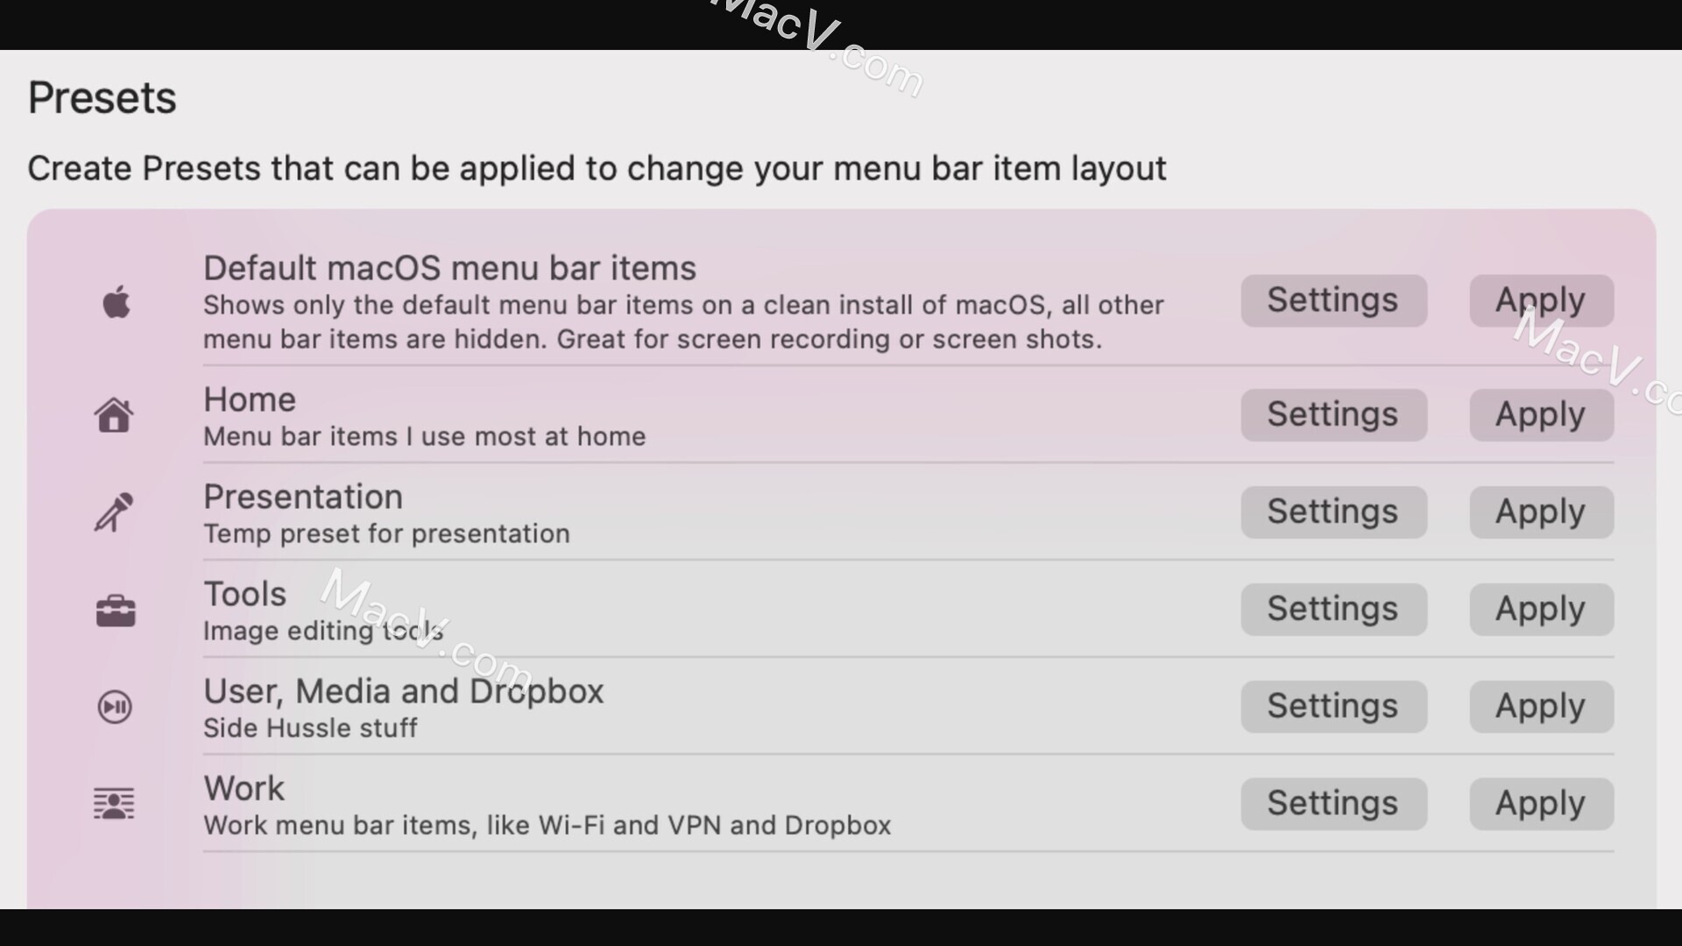Viewport: 1682px width, 946px height.
Task: Click Settings for the Presentation preset
Action: [1332, 512]
